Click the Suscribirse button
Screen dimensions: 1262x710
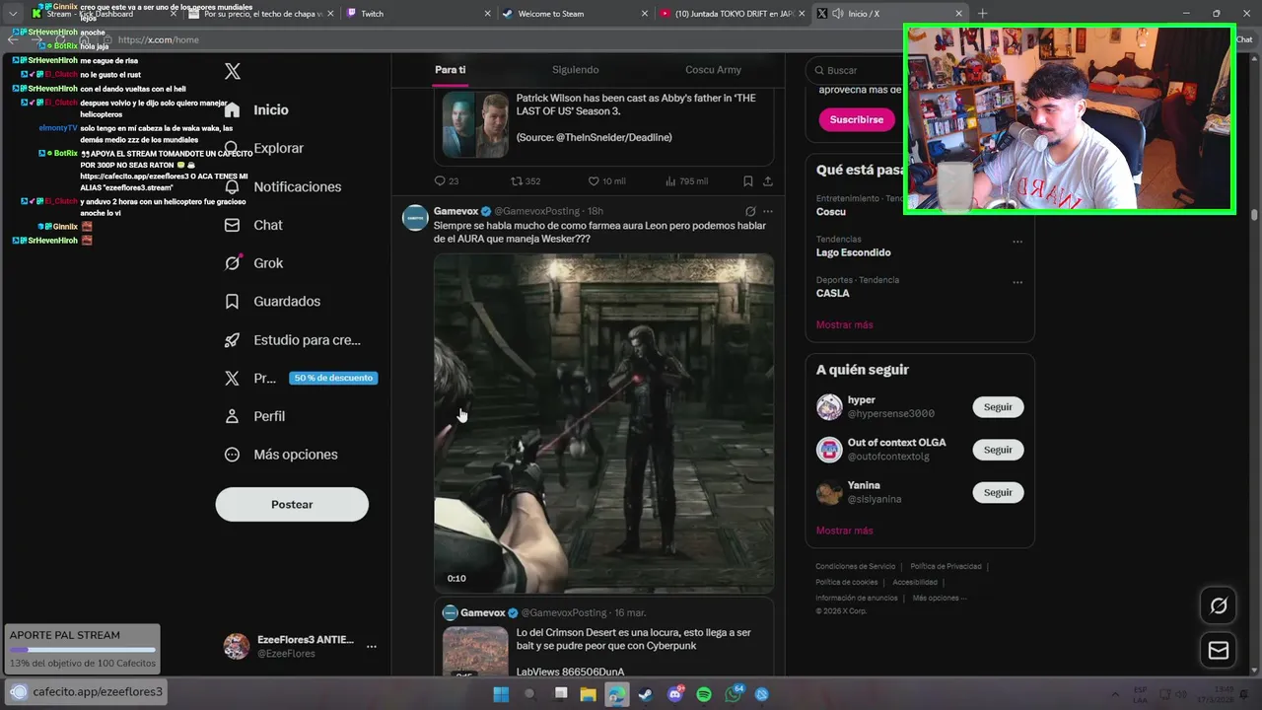pyautogui.click(x=857, y=119)
